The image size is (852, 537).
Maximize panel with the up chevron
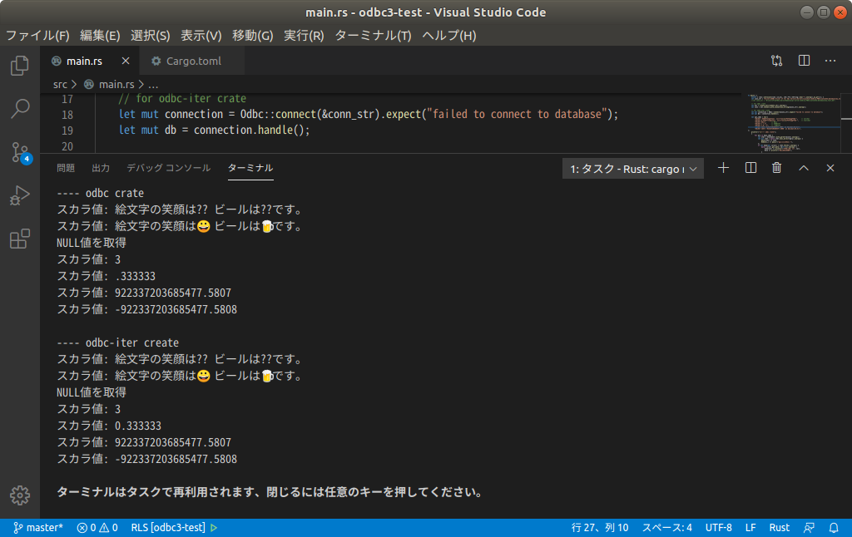coord(804,168)
